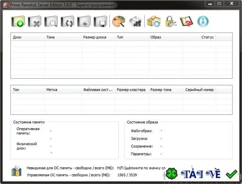Click the Невидимая для ОС память text
This screenshot has width=242, height=184.
click(70, 168)
